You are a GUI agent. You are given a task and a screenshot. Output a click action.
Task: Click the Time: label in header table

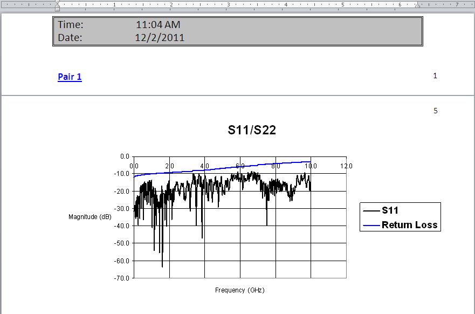(71, 25)
